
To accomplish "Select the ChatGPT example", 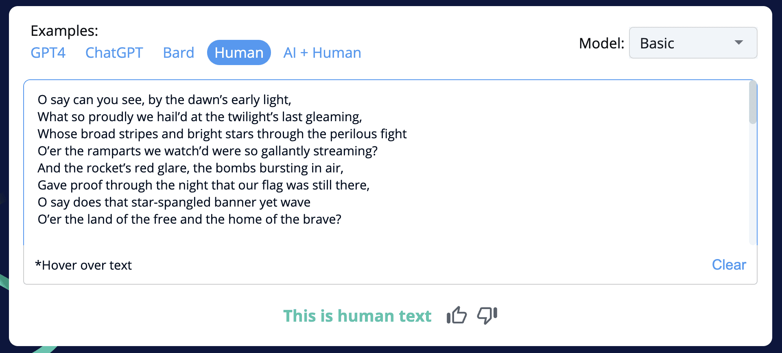I will (114, 53).
